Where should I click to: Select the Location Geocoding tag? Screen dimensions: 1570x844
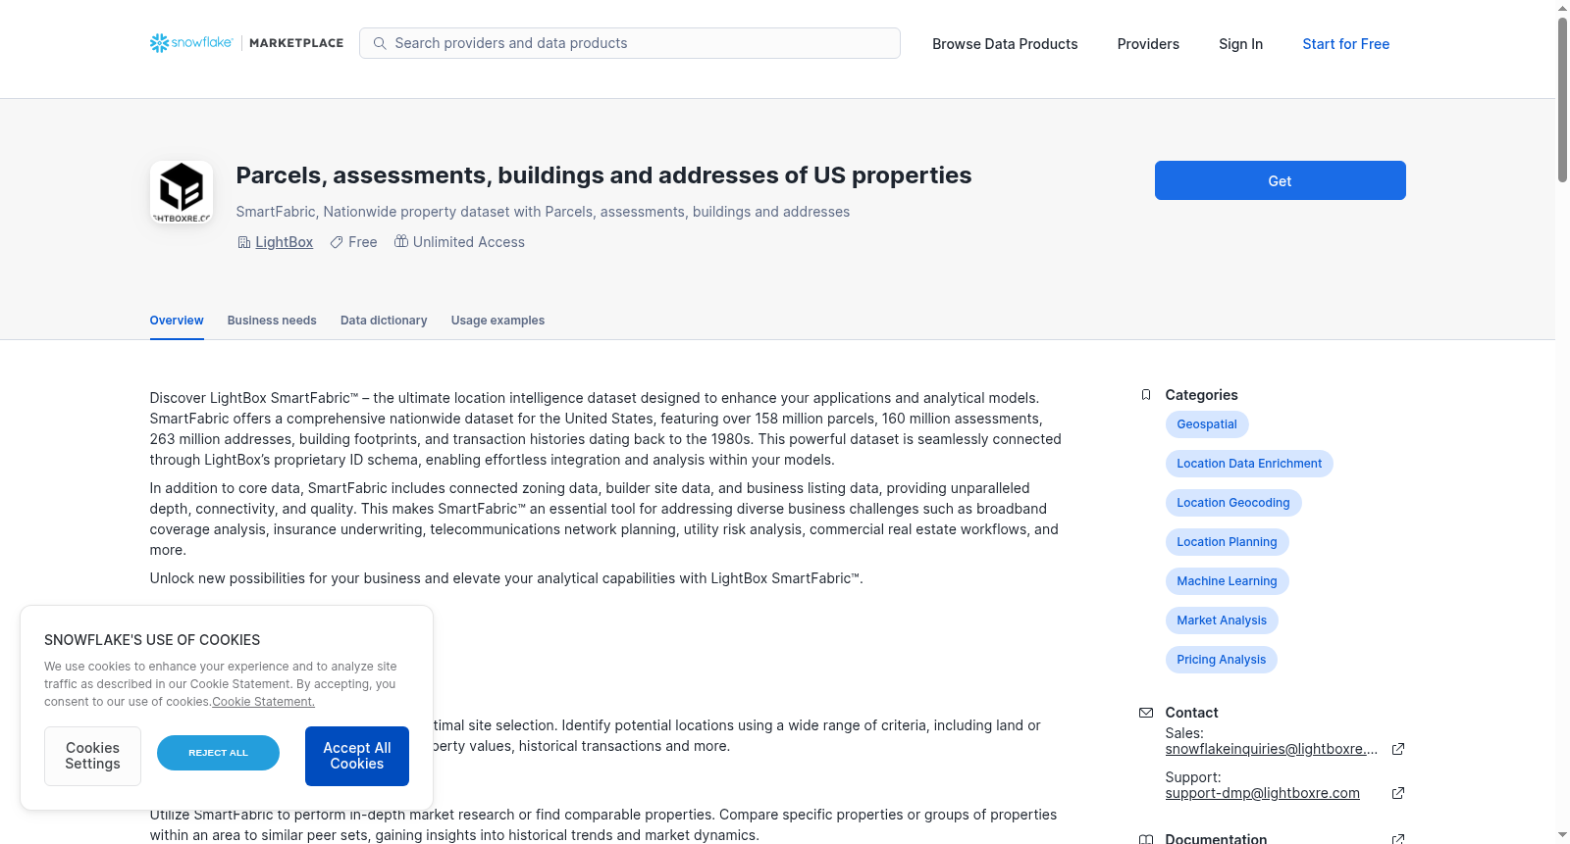tap(1233, 503)
